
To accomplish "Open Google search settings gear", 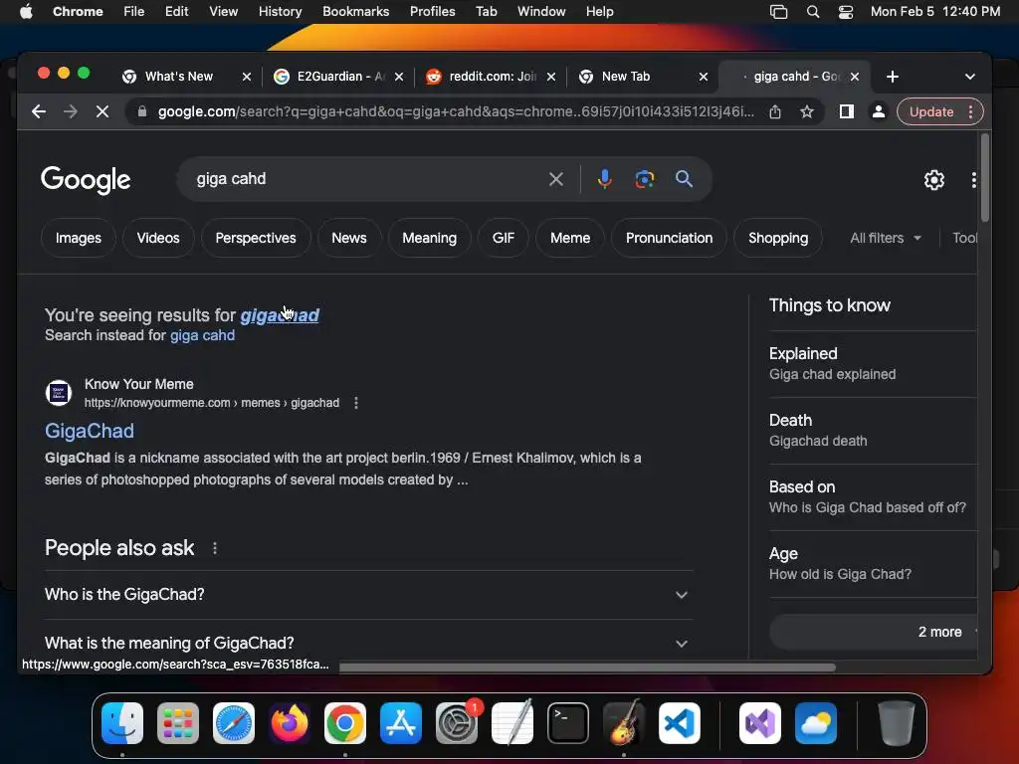I will point(933,180).
